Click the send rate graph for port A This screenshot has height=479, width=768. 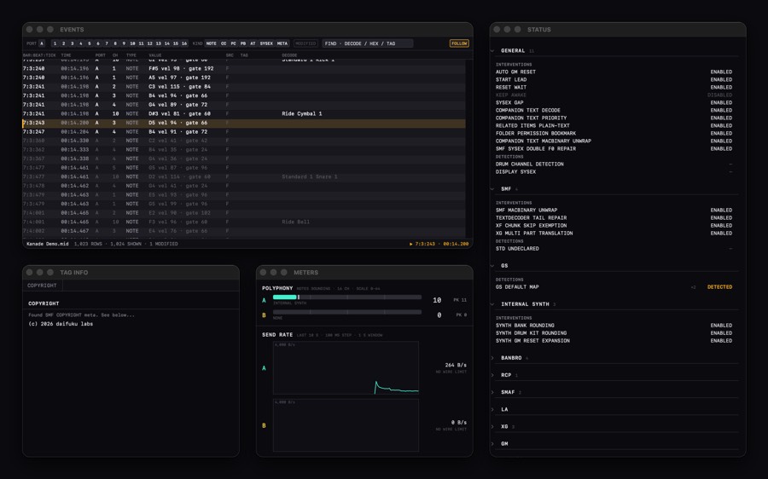pyautogui.click(x=346, y=367)
